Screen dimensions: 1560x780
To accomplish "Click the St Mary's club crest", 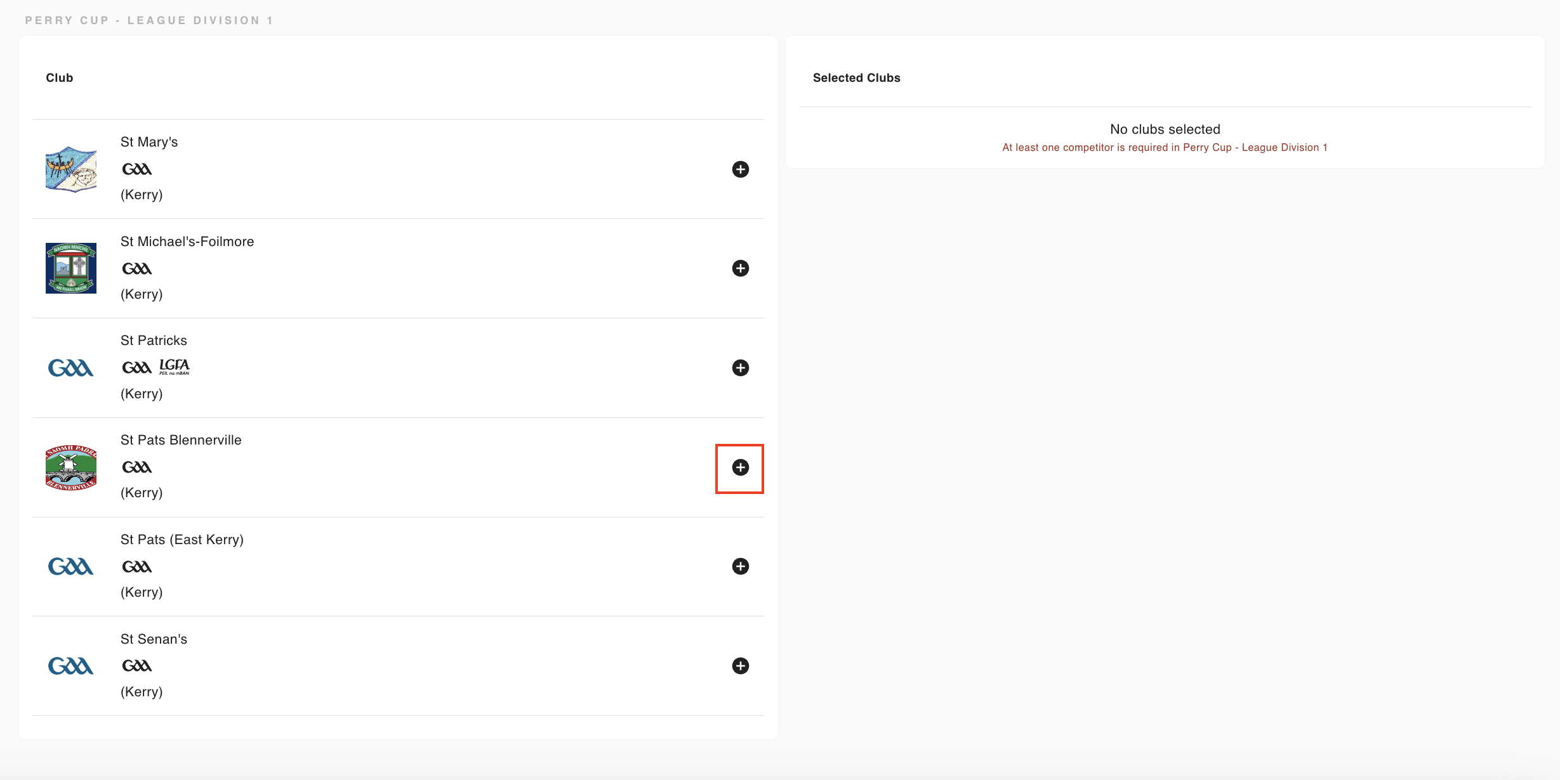I will [71, 169].
